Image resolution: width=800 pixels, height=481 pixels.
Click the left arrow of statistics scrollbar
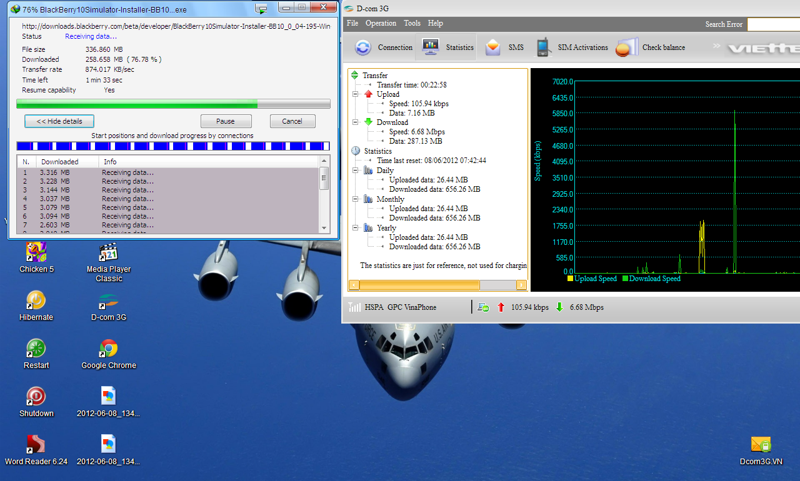pos(354,285)
